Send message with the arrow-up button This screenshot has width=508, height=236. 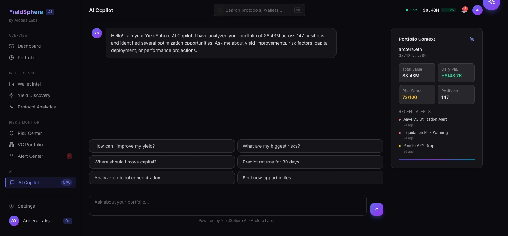(377, 209)
